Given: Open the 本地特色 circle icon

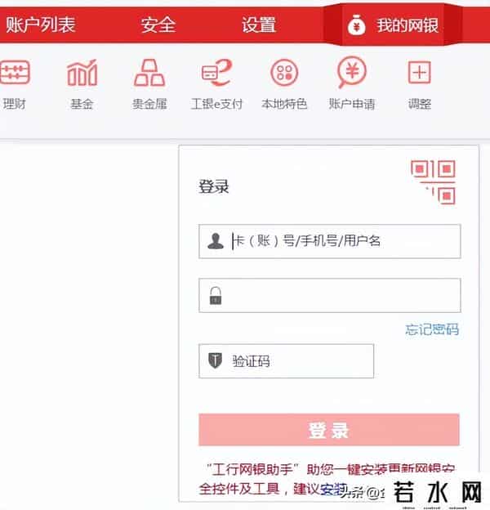Looking at the screenshot, I should point(284,72).
